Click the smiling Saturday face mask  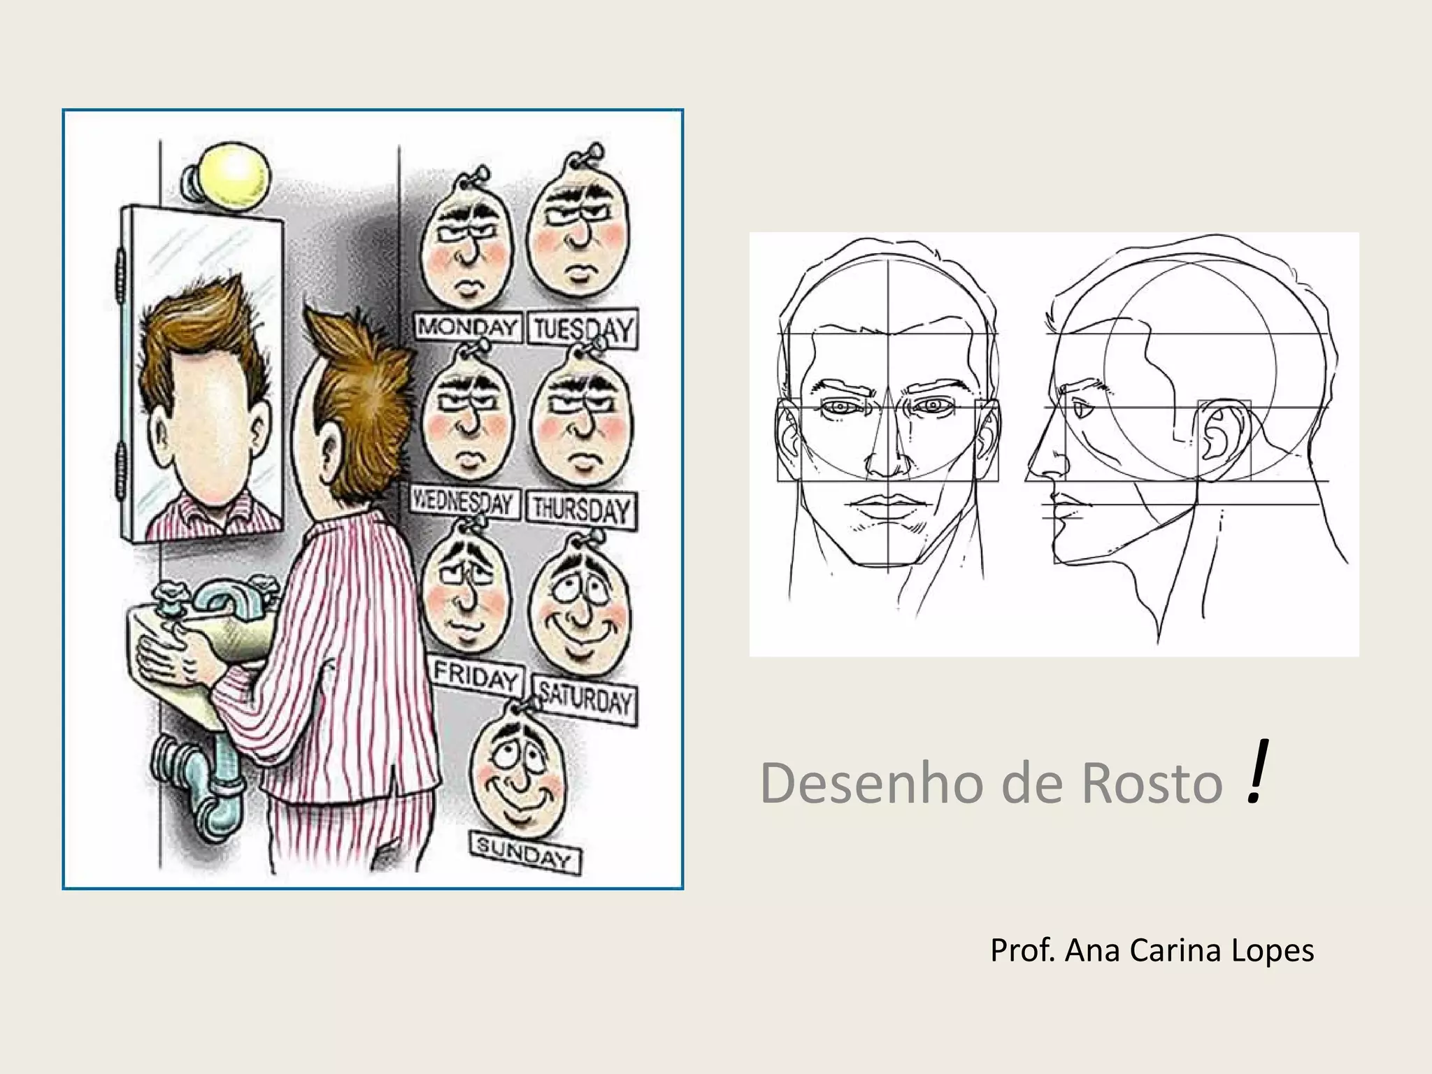(x=579, y=612)
